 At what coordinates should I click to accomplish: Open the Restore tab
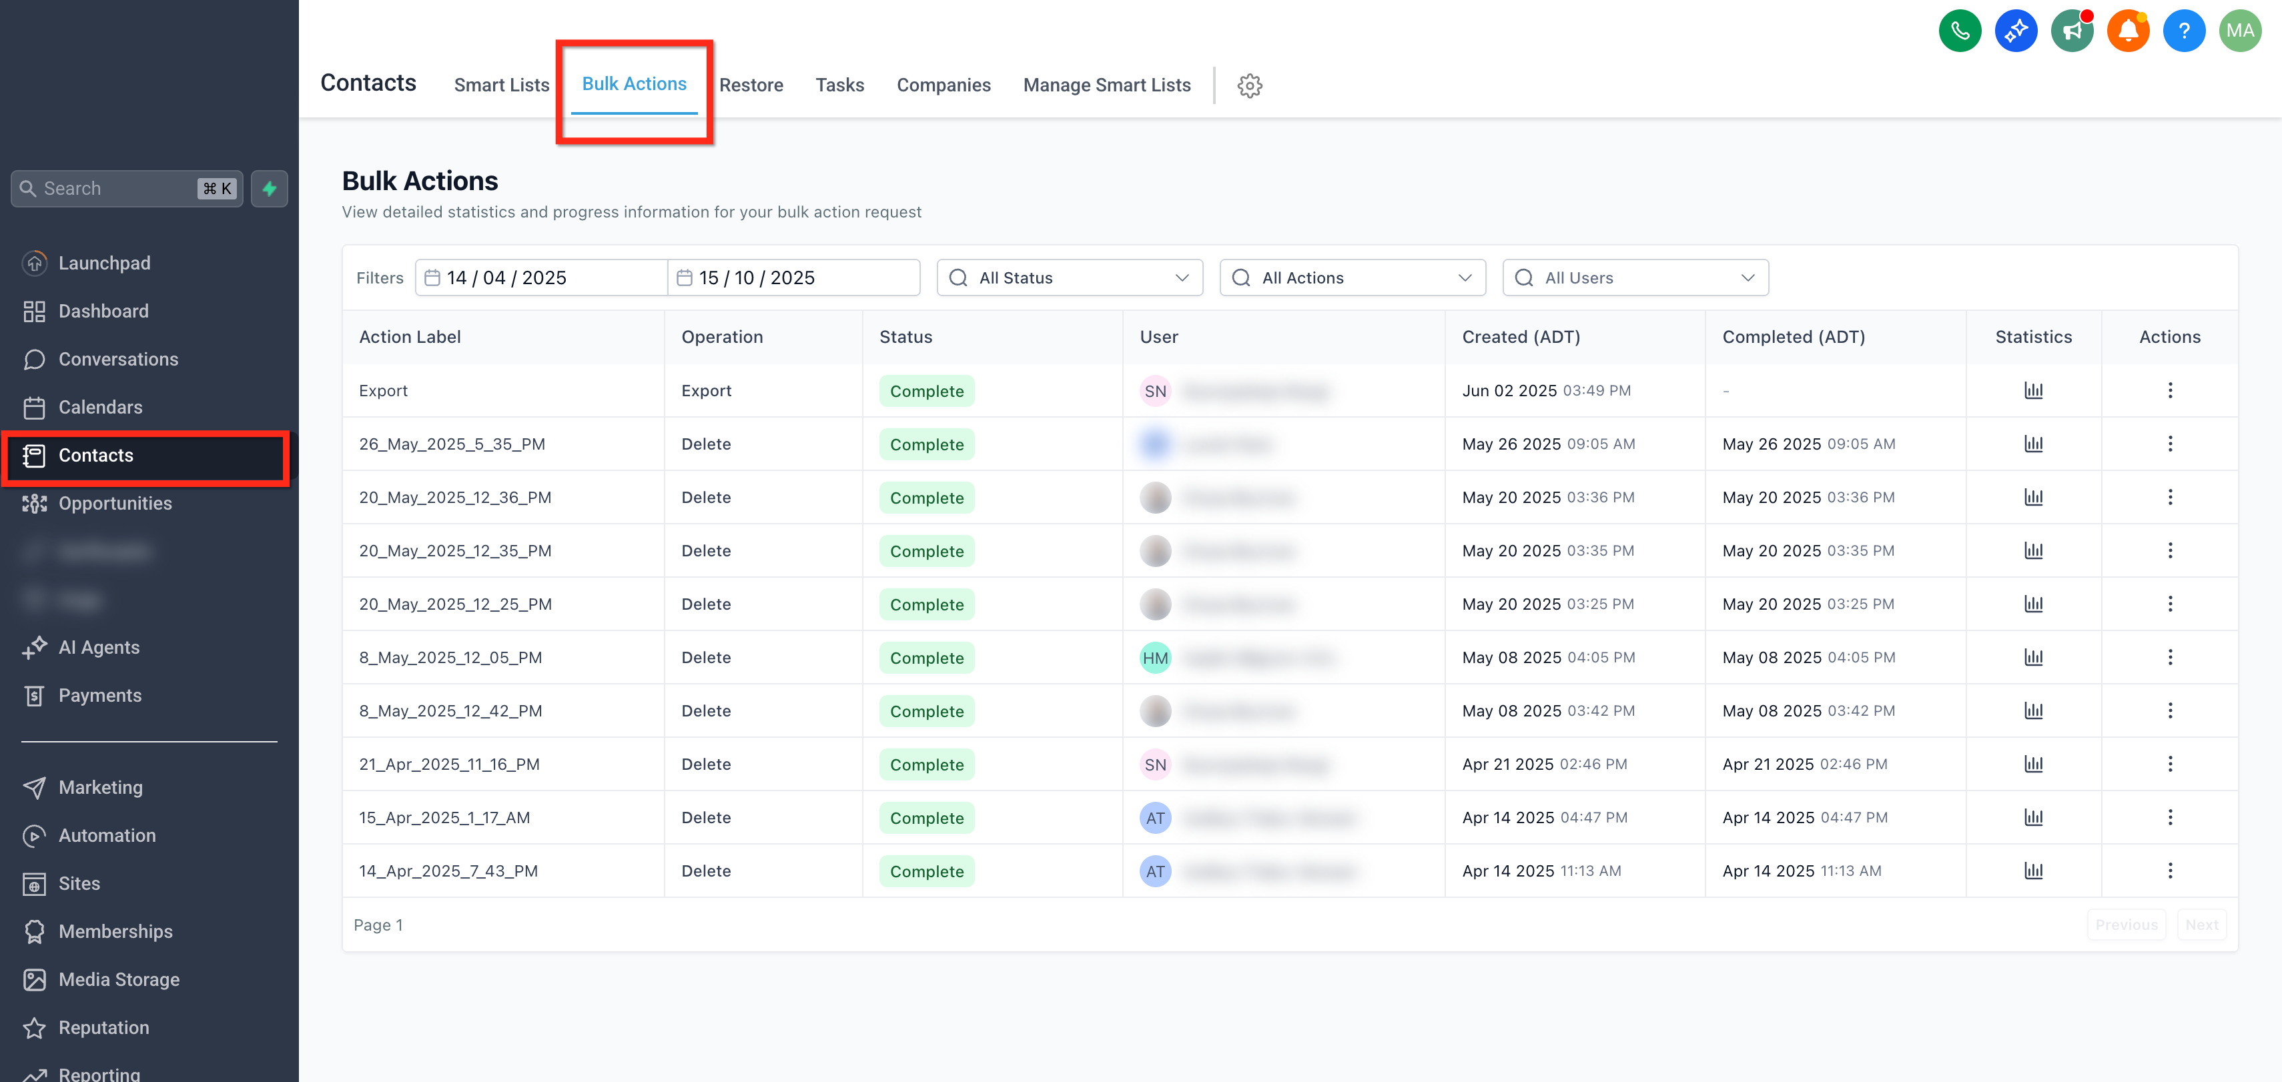click(x=751, y=85)
